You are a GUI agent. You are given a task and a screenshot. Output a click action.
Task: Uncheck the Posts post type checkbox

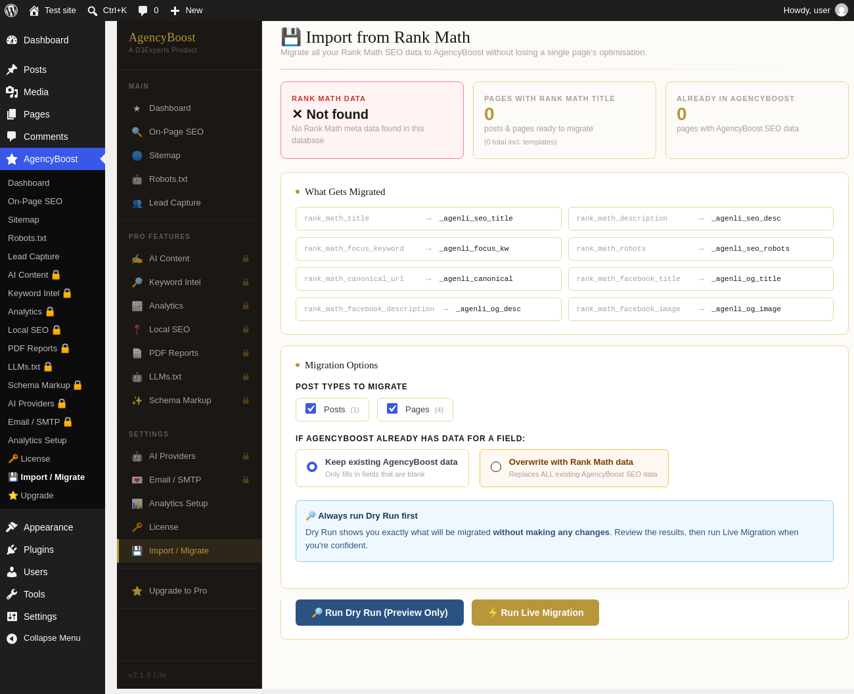point(311,408)
